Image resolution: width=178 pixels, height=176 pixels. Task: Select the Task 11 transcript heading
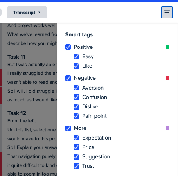[x=16, y=57]
